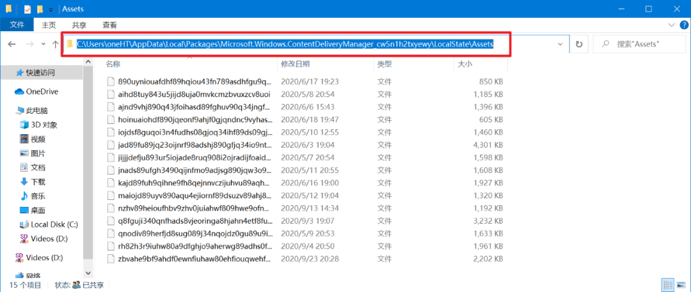Switch to large icons view in status bar
The width and height of the screenshot is (691, 292).
click(x=680, y=285)
